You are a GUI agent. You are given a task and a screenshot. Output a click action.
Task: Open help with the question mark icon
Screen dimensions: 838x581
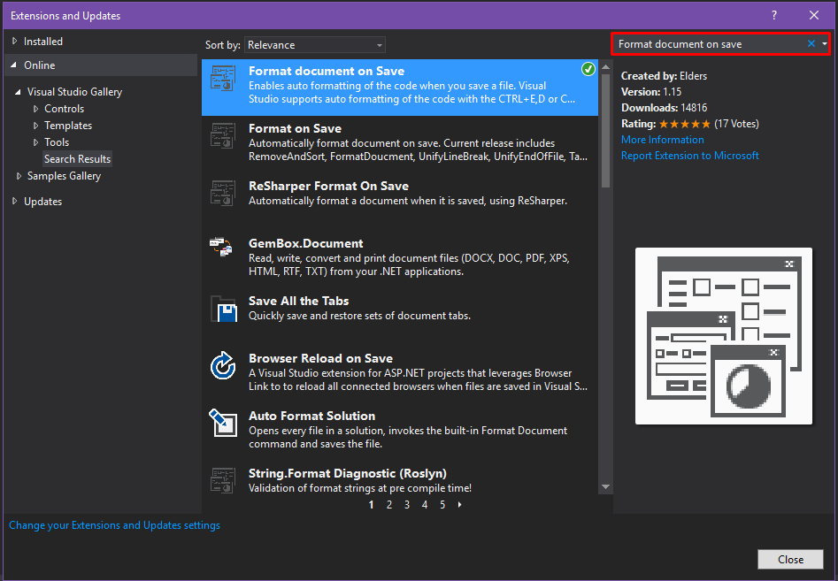(x=774, y=15)
